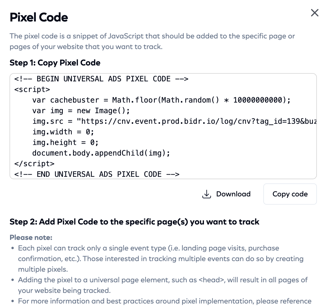328x308 pixels.
Task: Click the var img = new Image() line
Action: 81,111
